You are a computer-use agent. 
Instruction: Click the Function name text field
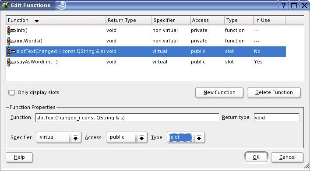pyautogui.click(x=127, y=118)
